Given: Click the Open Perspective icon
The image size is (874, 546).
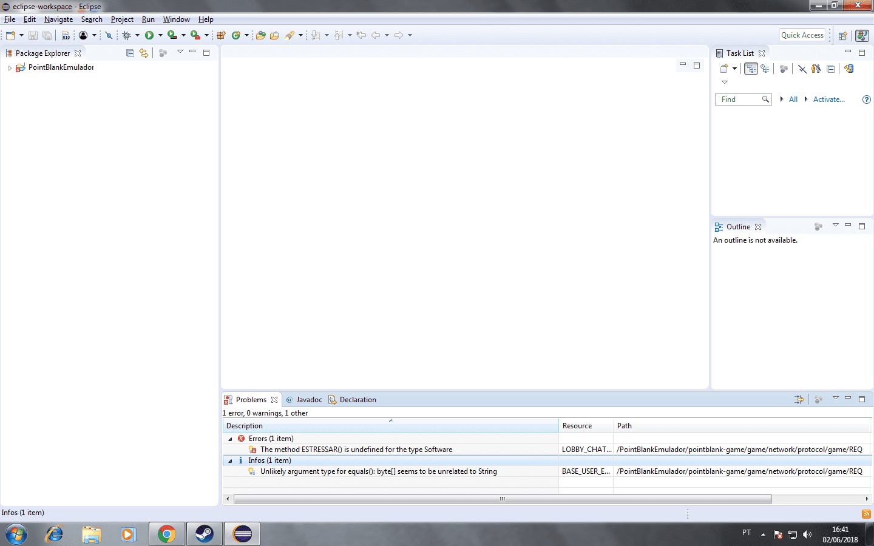Looking at the screenshot, I should [x=843, y=36].
